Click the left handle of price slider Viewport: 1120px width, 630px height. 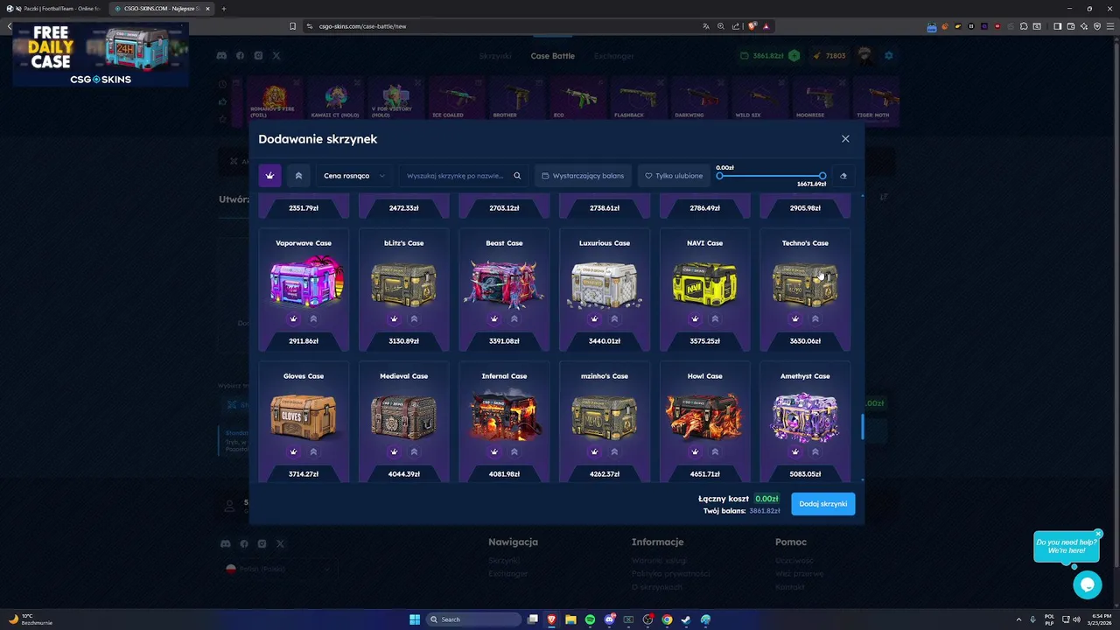click(720, 176)
